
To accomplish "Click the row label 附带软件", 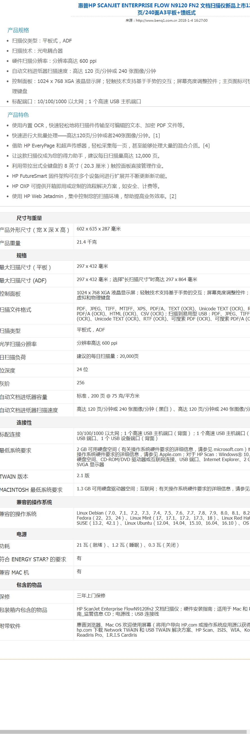I will [10, 626].
